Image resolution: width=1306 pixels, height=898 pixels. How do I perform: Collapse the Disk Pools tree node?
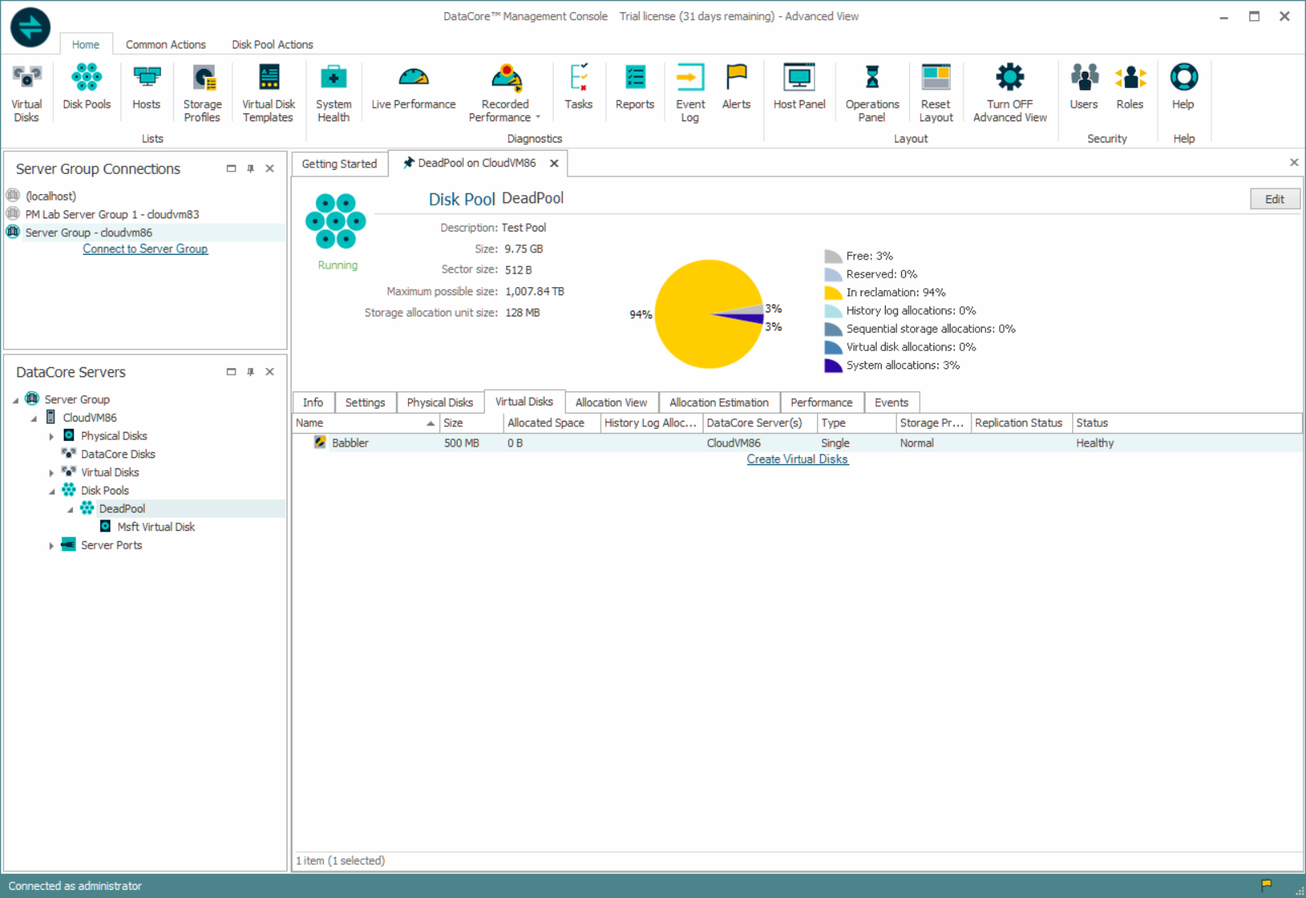pos(52,489)
